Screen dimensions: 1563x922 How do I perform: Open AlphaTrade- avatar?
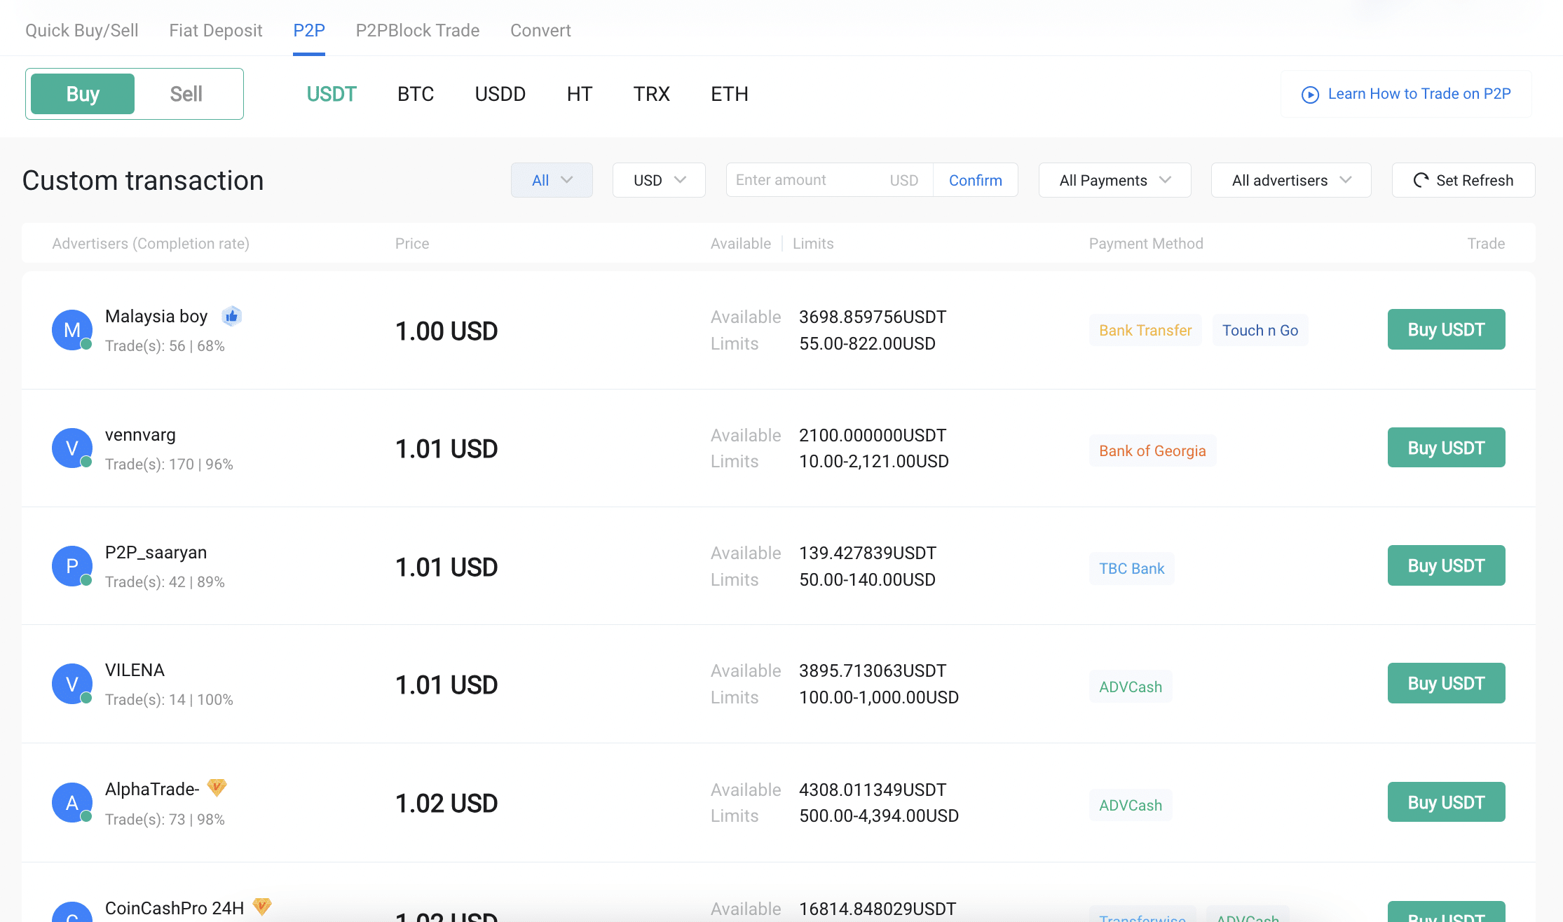(72, 803)
